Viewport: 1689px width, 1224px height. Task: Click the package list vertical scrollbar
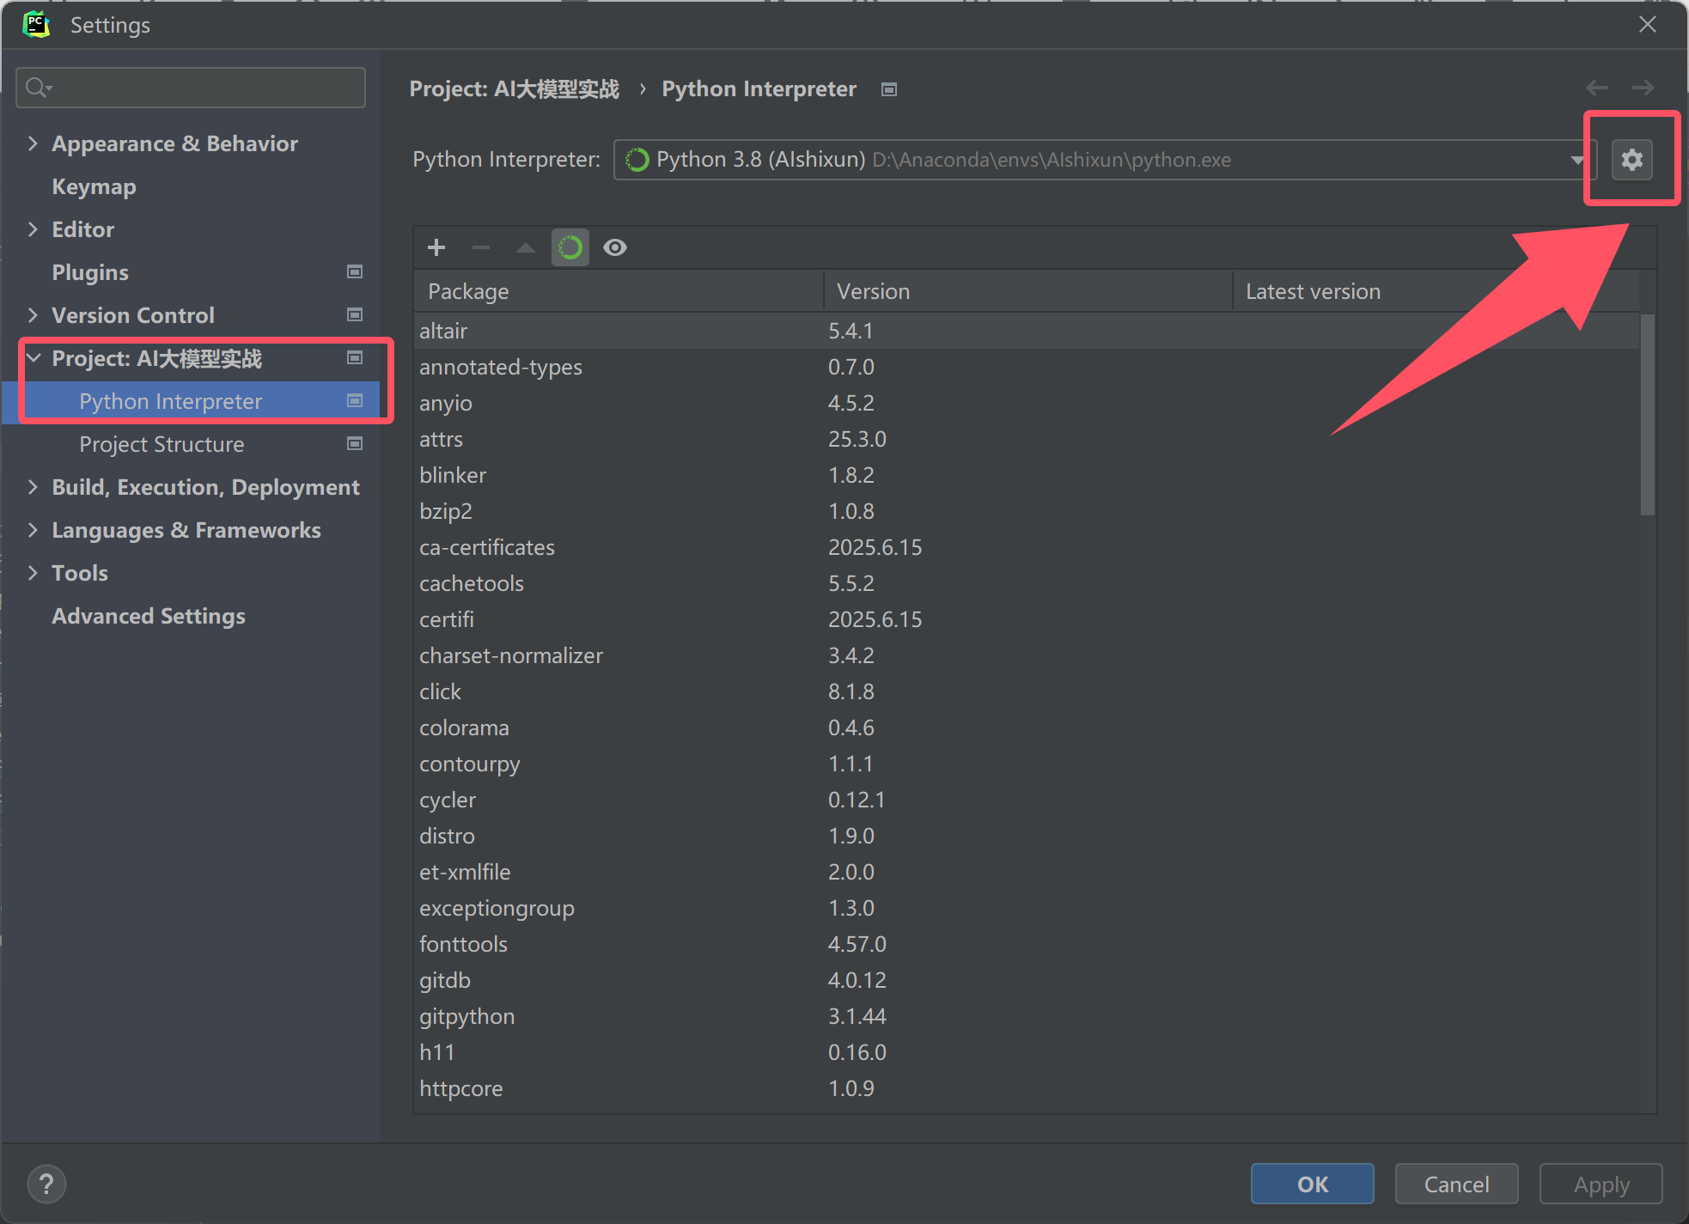click(x=1647, y=416)
